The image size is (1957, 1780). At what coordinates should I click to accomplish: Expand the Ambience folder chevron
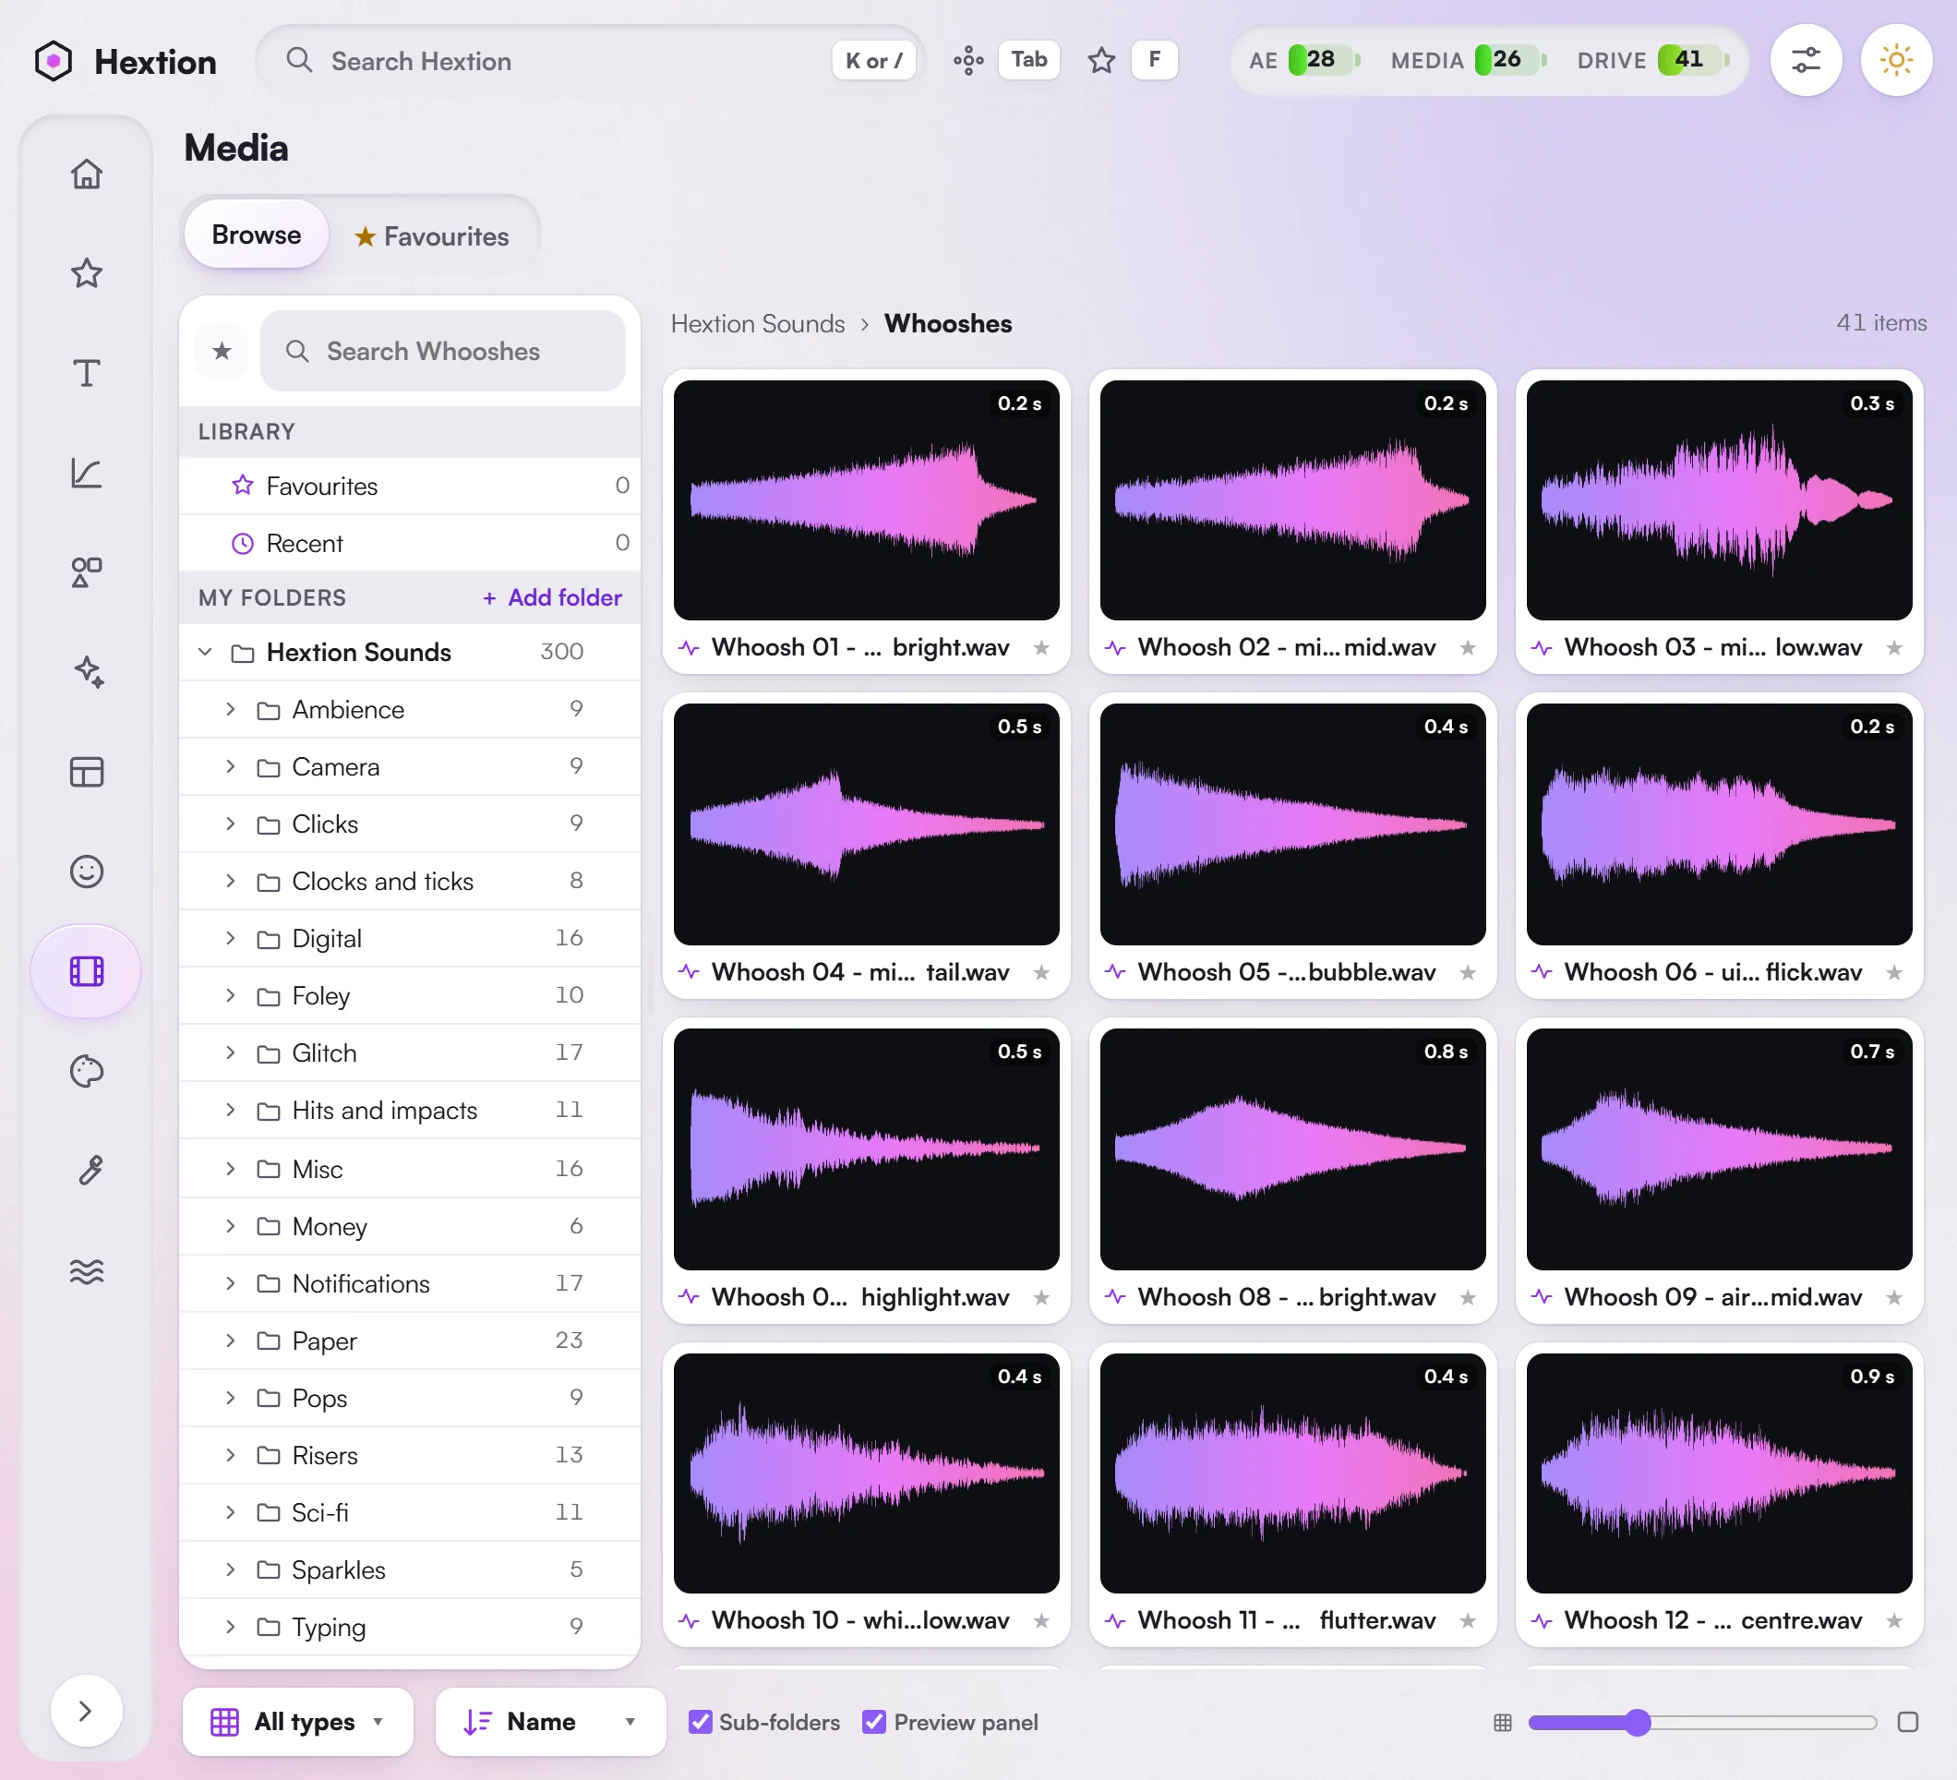point(230,709)
